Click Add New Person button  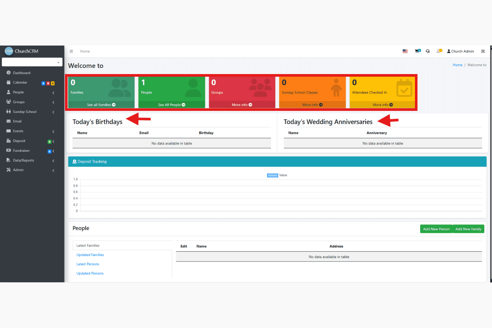click(x=436, y=229)
